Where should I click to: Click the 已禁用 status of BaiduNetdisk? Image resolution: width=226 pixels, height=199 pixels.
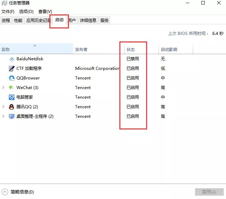click(133, 59)
